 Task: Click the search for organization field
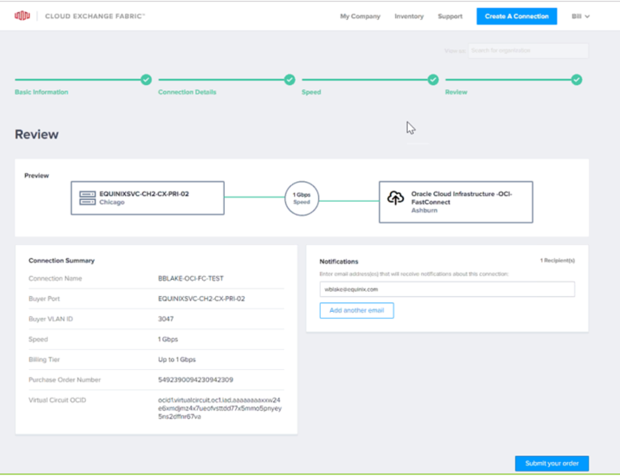click(x=528, y=50)
